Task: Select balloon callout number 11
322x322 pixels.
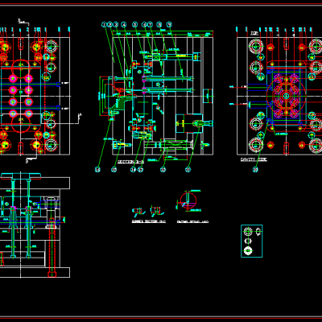Action: pyautogui.click(x=188, y=170)
